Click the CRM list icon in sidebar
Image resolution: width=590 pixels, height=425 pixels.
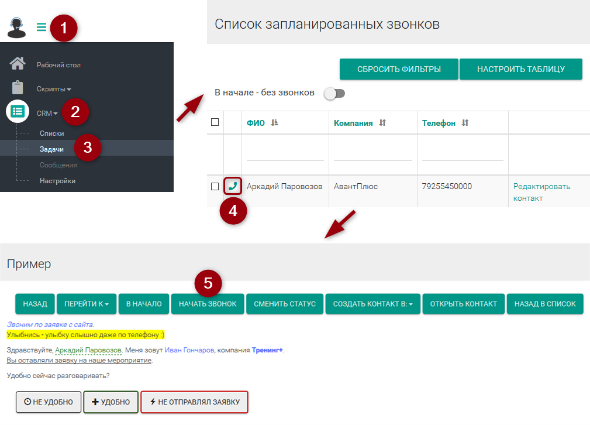(18, 111)
